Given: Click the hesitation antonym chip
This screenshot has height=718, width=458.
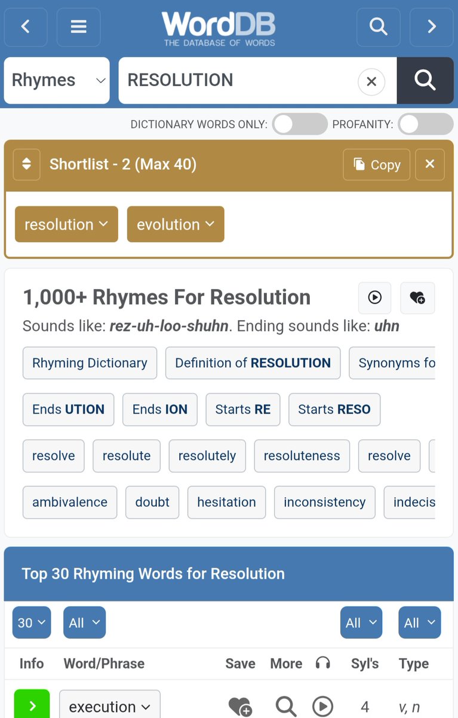Looking at the screenshot, I should click(226, 502).
